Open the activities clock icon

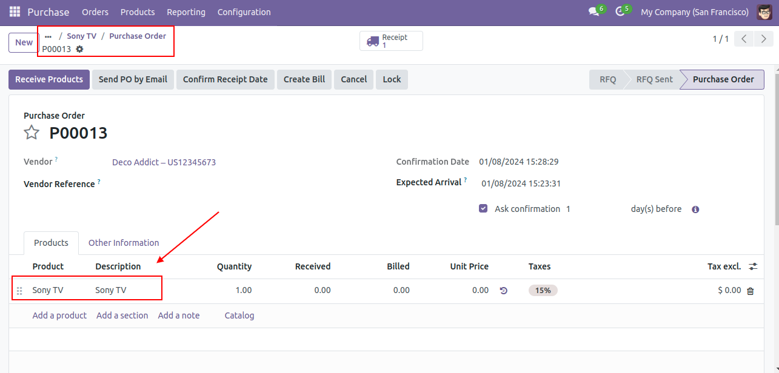click(620, 12)
